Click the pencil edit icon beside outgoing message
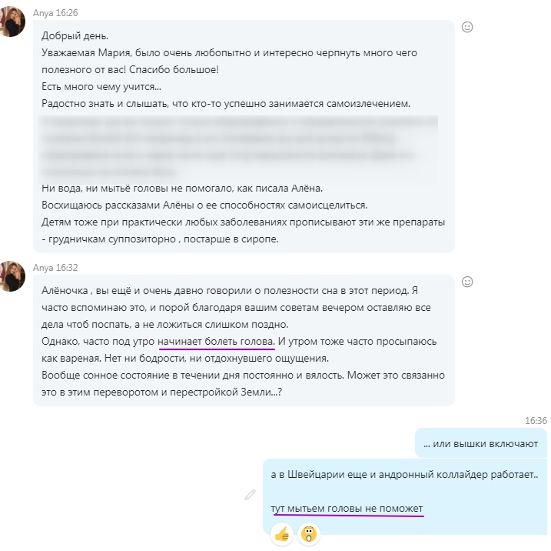 coord(250,495)
